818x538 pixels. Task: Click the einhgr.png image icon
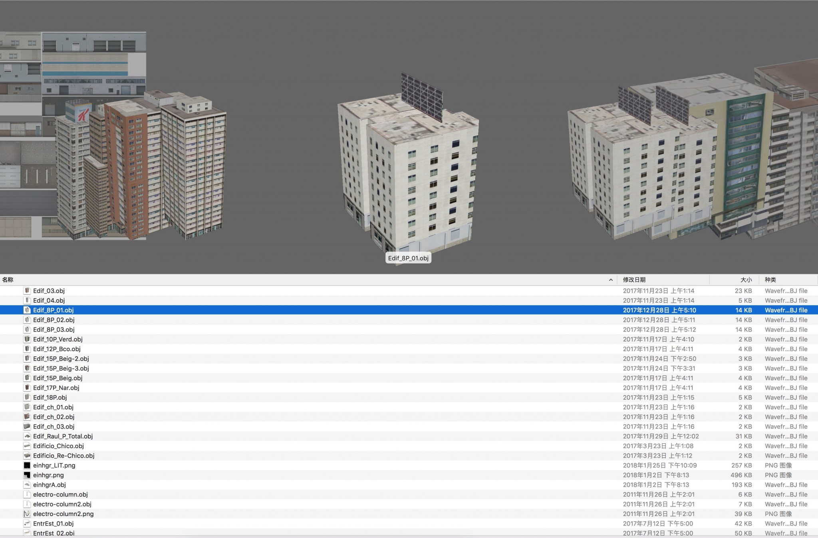tap(27, 475)
